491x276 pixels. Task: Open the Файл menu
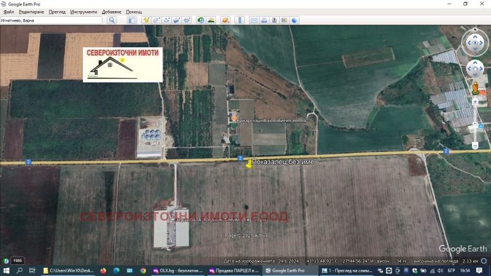pos(8,12)
